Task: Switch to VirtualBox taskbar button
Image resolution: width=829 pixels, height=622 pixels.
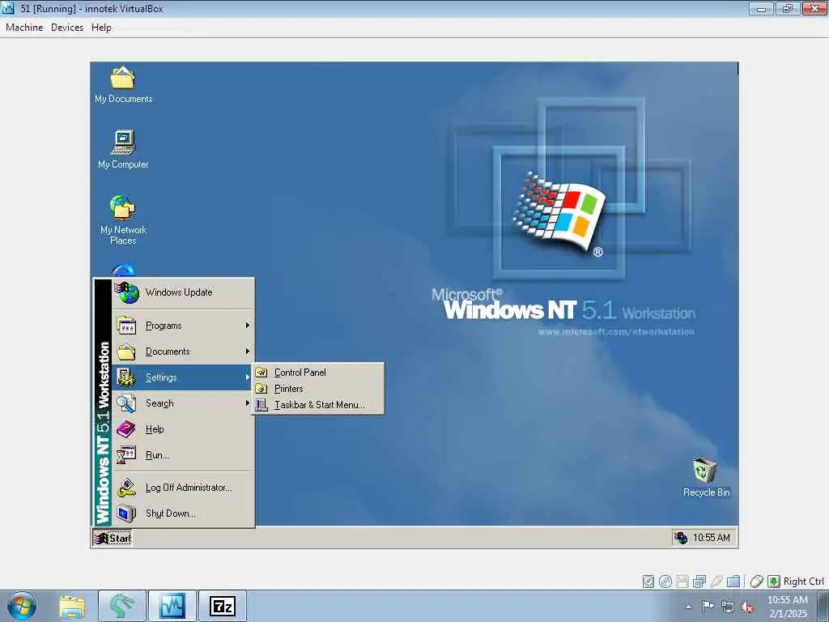Action: point(172,606)
